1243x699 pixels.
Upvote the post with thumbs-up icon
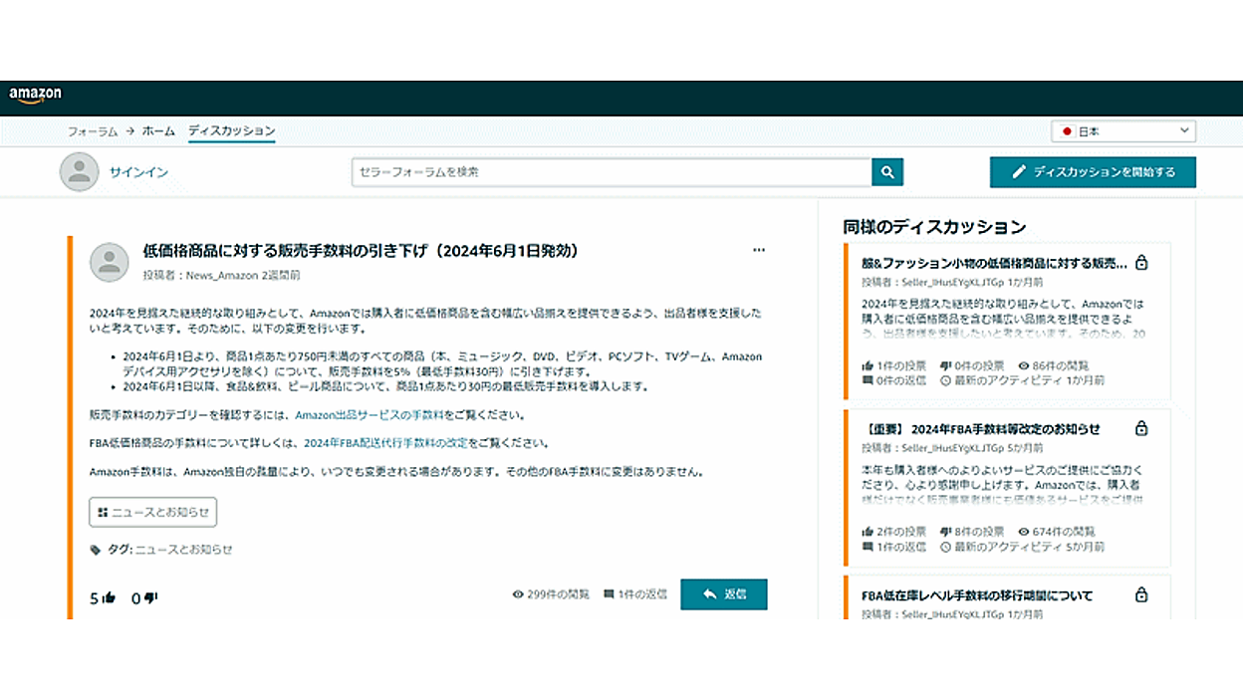click(x=110, y=598)
